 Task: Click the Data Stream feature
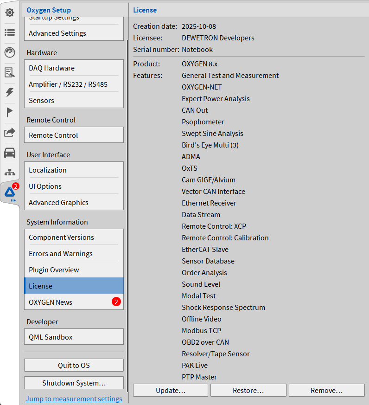click(201, 215)
